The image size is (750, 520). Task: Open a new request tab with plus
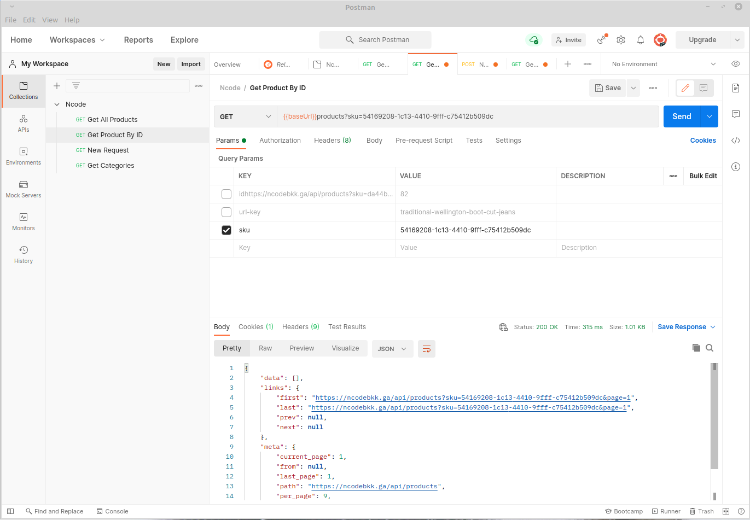pyautogui.click(x=568, y=64)
